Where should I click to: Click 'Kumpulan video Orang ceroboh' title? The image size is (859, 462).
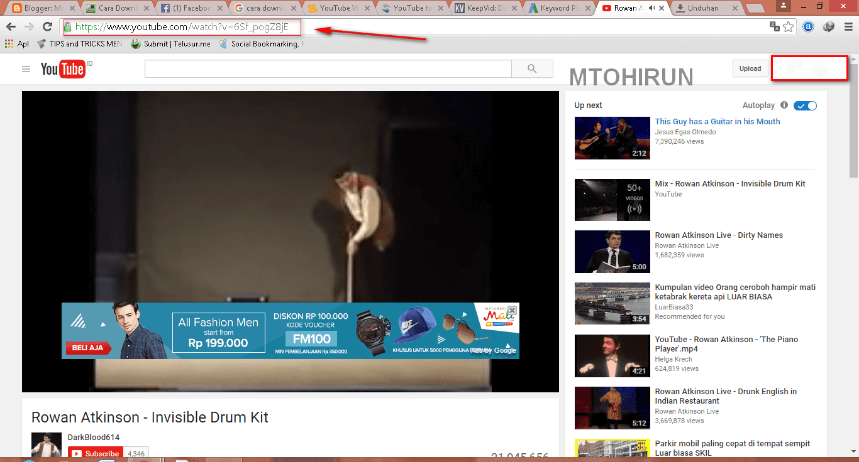point(735,292)
